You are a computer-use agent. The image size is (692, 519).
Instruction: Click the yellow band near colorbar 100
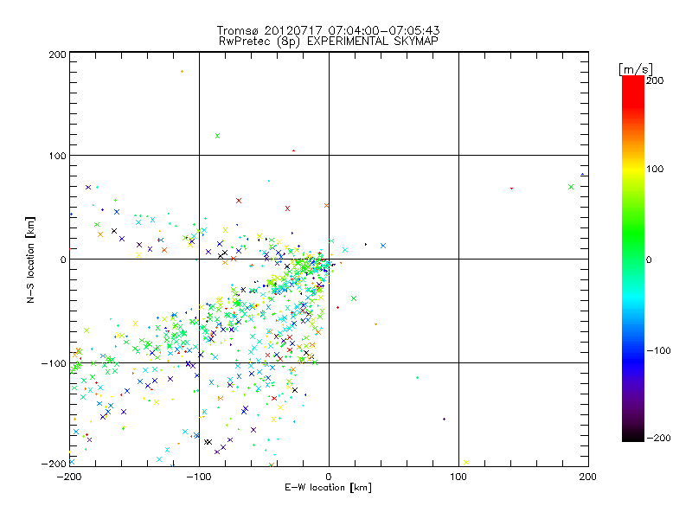click(633, 170)
